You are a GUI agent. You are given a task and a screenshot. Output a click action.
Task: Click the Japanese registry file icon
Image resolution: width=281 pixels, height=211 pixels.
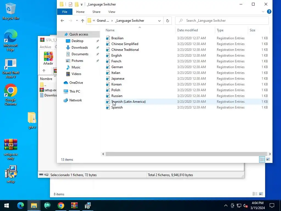tap(108, 78)
